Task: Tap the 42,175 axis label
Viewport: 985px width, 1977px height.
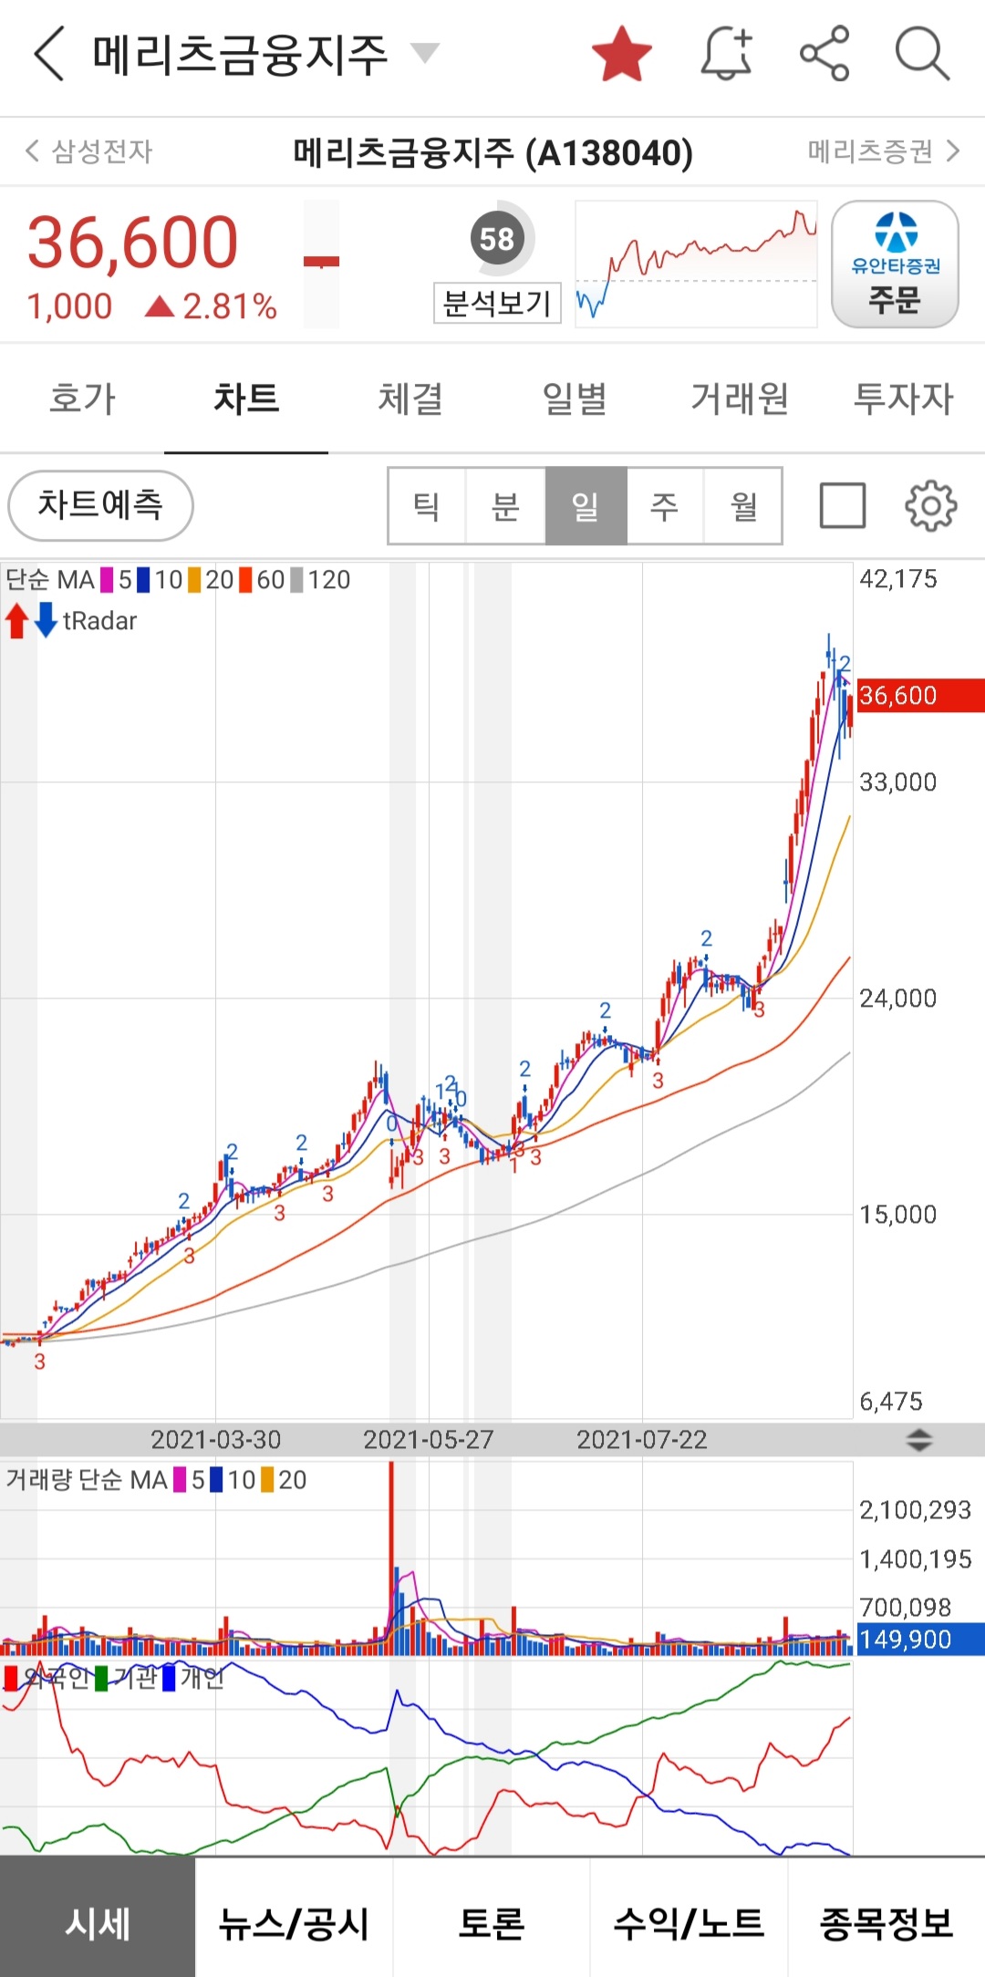Action: click(x=898, y=579)
